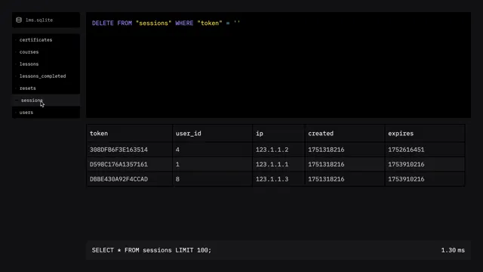This screenshot has width=483, height=272.
Task: Select user_id cell with value 8
Action: tap(212, 179)
